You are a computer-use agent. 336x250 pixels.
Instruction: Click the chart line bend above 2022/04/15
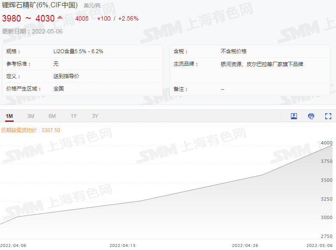click(140, 201)
